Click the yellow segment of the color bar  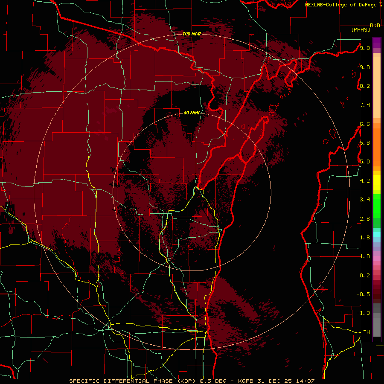point(377,183)
